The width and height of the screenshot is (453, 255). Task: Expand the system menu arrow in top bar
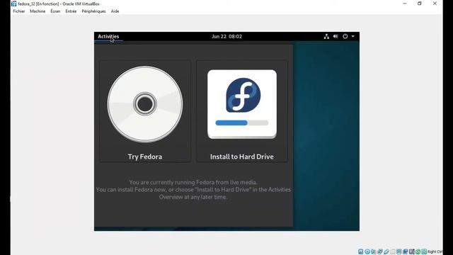[352, 36]
